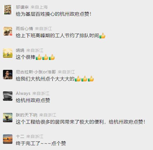This screenshot has height=150, width=153.
Task: Open 邬谌宗's profile avatar
Action: click(8, 10)
